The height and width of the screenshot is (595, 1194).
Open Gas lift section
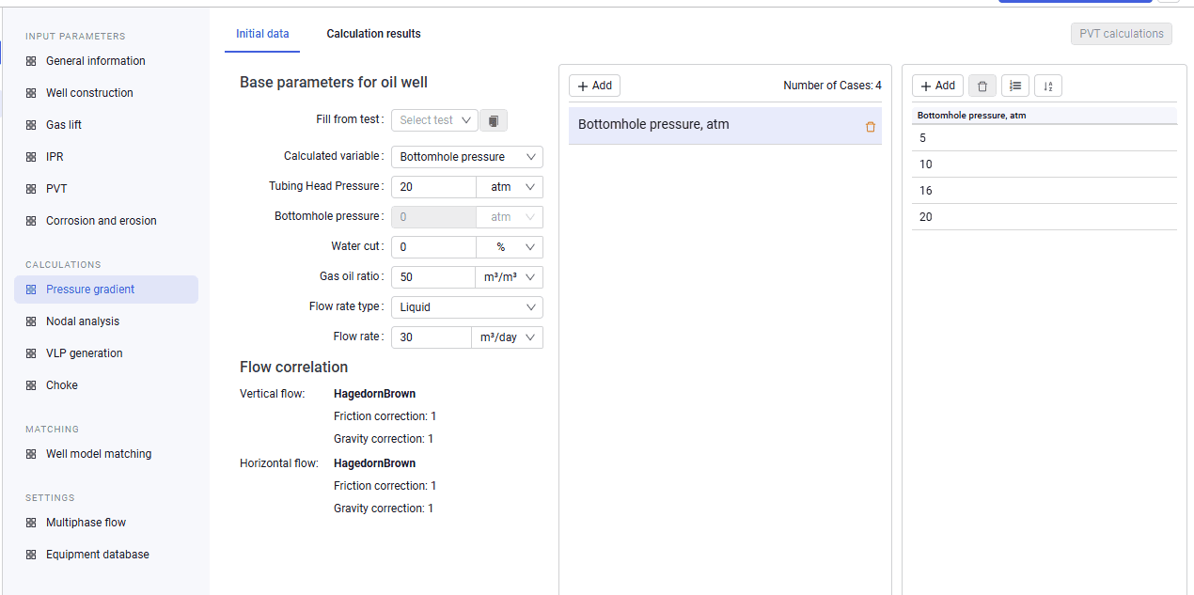click(x=64, y=125)
